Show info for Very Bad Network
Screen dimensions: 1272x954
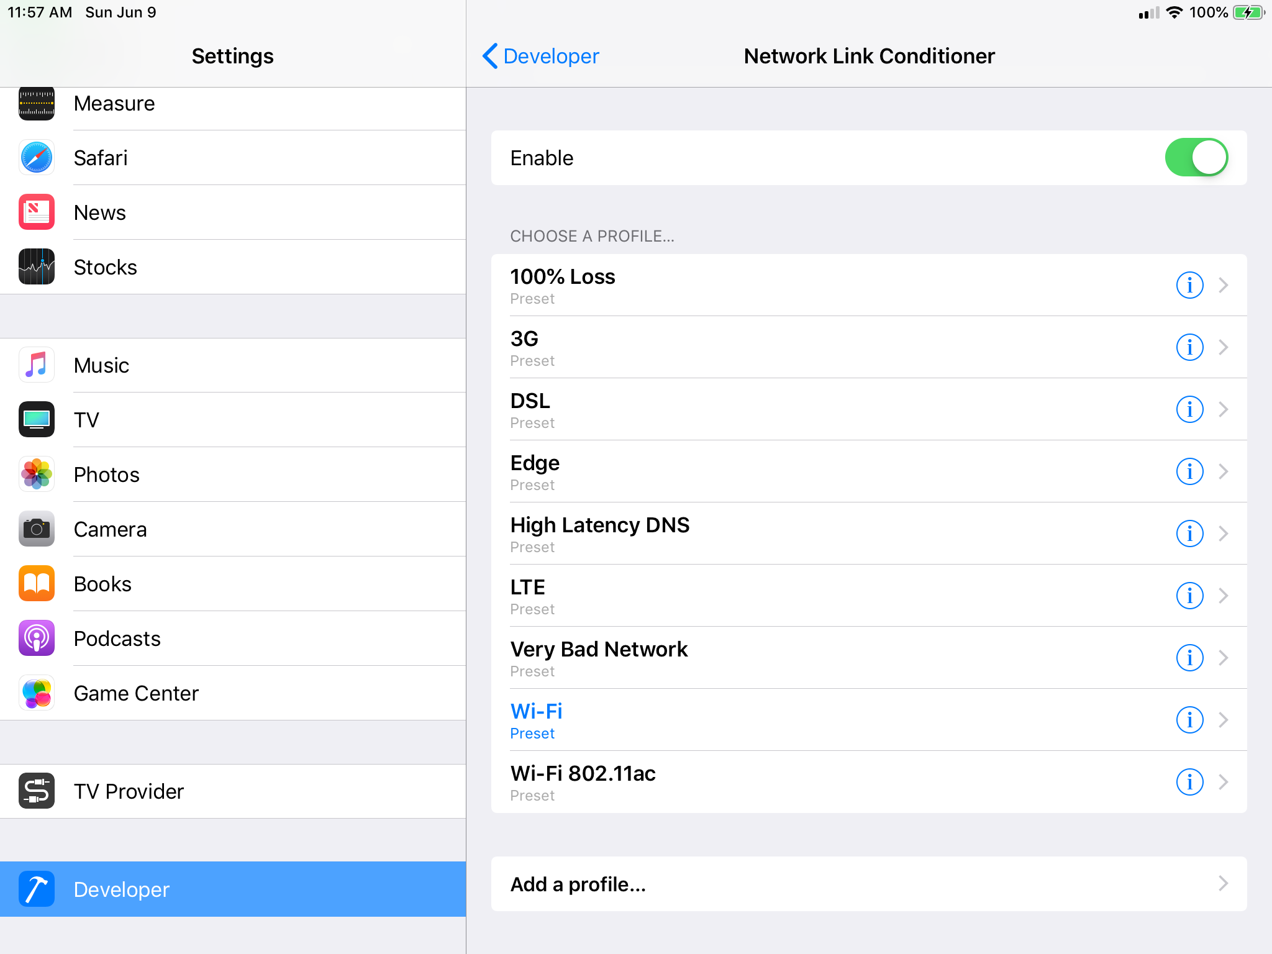(1189, 658)
